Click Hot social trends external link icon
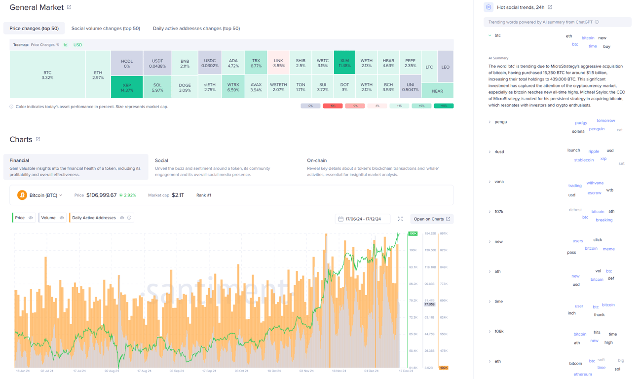 coord(550,7)
